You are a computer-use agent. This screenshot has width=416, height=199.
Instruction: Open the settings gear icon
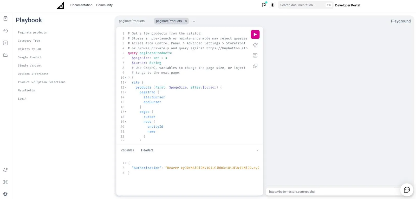point(5,194)
